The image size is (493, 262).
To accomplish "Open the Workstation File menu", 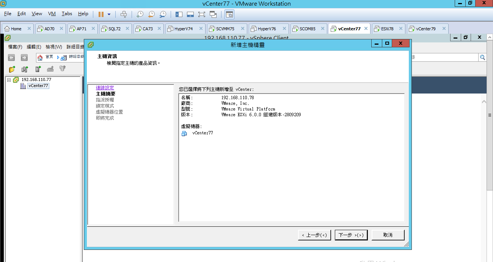I will click(x=8, y=14).
